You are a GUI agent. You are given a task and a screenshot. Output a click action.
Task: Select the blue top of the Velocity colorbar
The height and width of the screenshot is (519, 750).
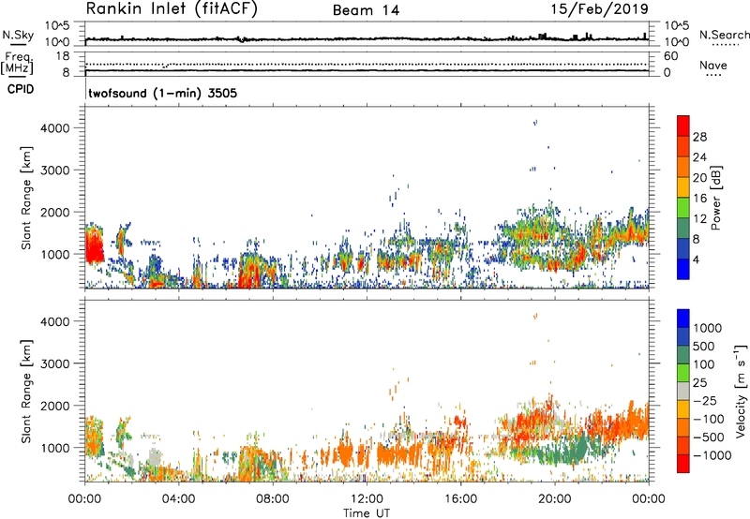point(683,319)
